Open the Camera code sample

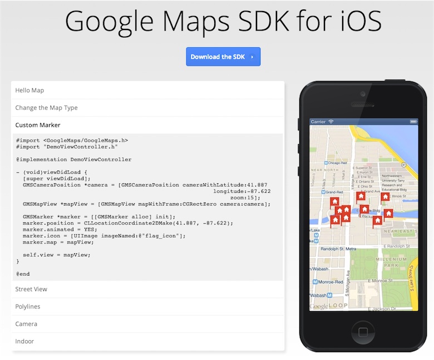pos(148,324)
